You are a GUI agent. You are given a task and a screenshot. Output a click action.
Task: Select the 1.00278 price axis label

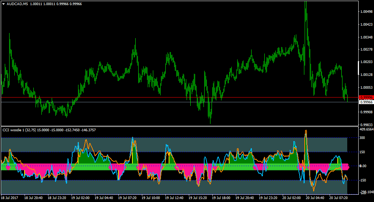click(367, 49)
